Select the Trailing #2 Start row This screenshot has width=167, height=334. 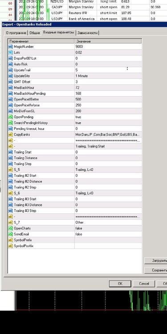(x=75, y=175)
